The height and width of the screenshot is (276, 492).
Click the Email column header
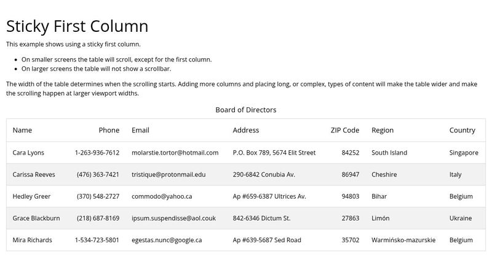tap(140, 130)
